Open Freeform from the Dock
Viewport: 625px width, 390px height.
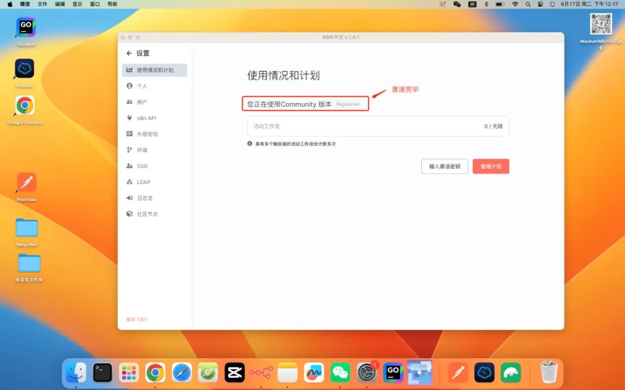pos(314,373)
